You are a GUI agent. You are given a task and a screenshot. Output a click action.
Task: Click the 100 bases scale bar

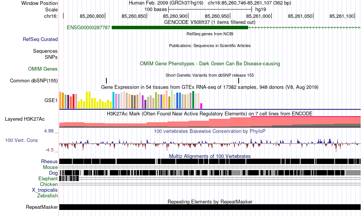(x=210, y=9)
